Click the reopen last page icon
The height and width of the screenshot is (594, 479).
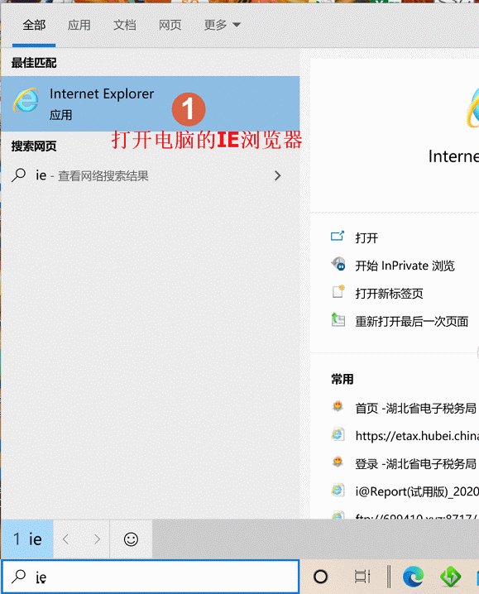point(338,319)
